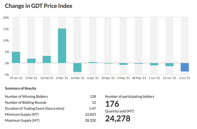
Task: Click the 20% y-axis label
Action: pos(6,18)
